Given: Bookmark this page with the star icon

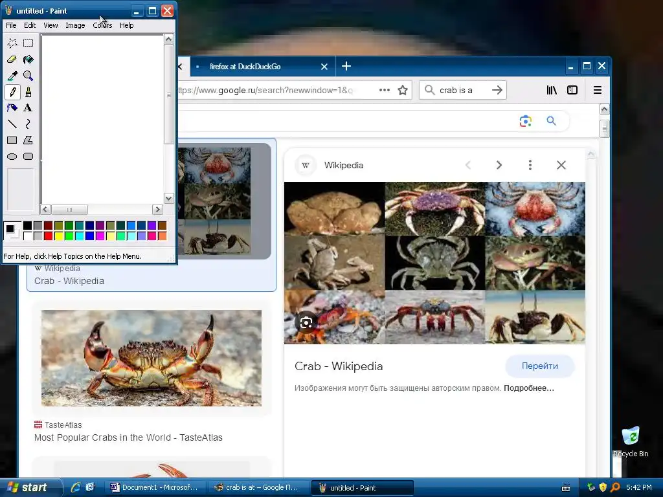Looking at the screenshot, I should point(403,90).
